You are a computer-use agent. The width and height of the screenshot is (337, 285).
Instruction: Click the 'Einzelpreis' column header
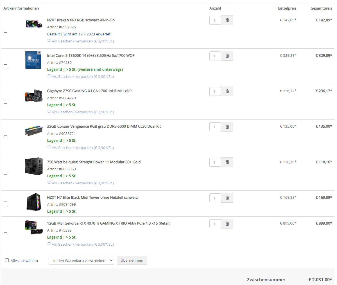287,8
